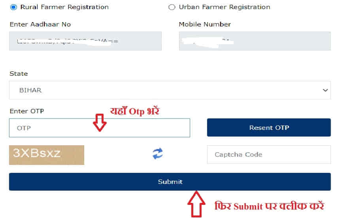Click the Enter OTP field label

pyautogui.click(x=27, y=111)
